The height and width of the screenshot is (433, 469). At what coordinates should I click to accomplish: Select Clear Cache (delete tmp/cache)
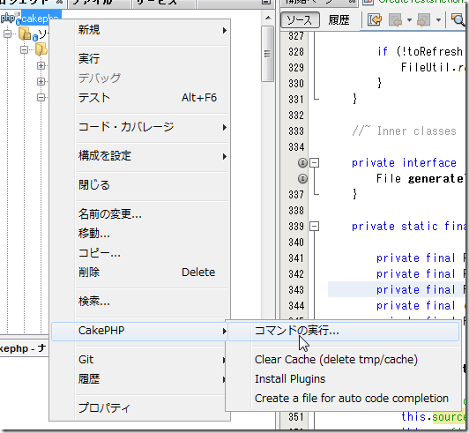(344, 360)
